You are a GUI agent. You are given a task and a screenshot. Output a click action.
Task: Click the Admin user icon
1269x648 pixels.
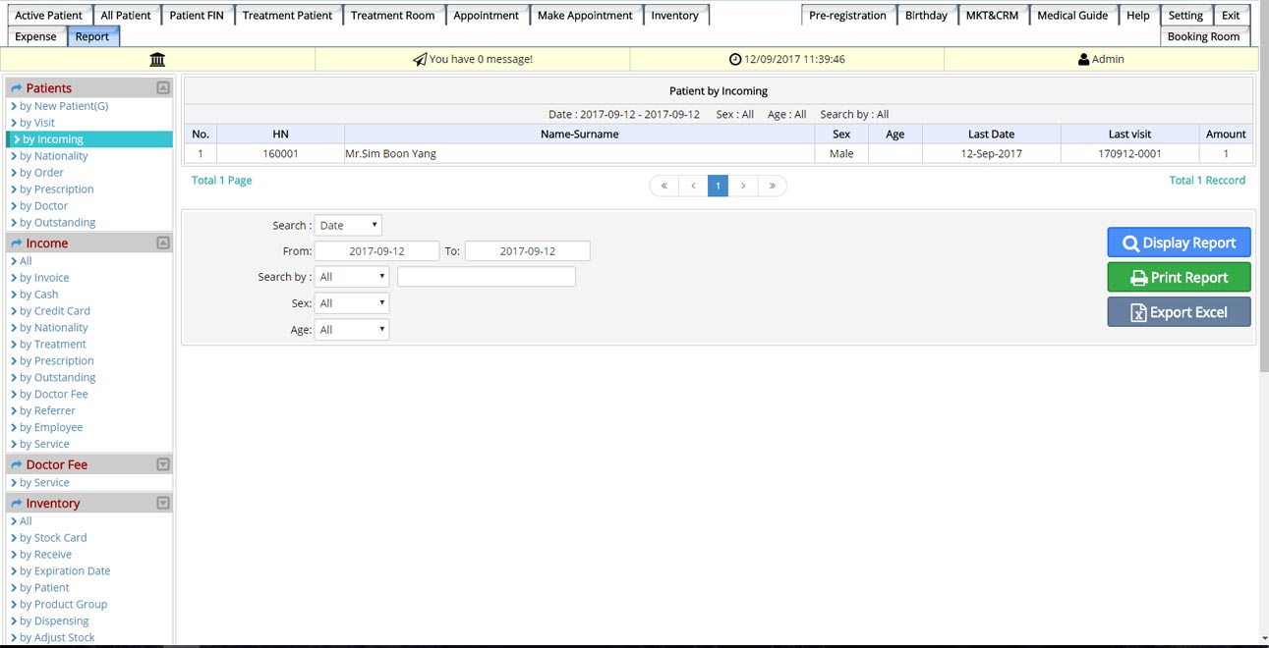1083,60
